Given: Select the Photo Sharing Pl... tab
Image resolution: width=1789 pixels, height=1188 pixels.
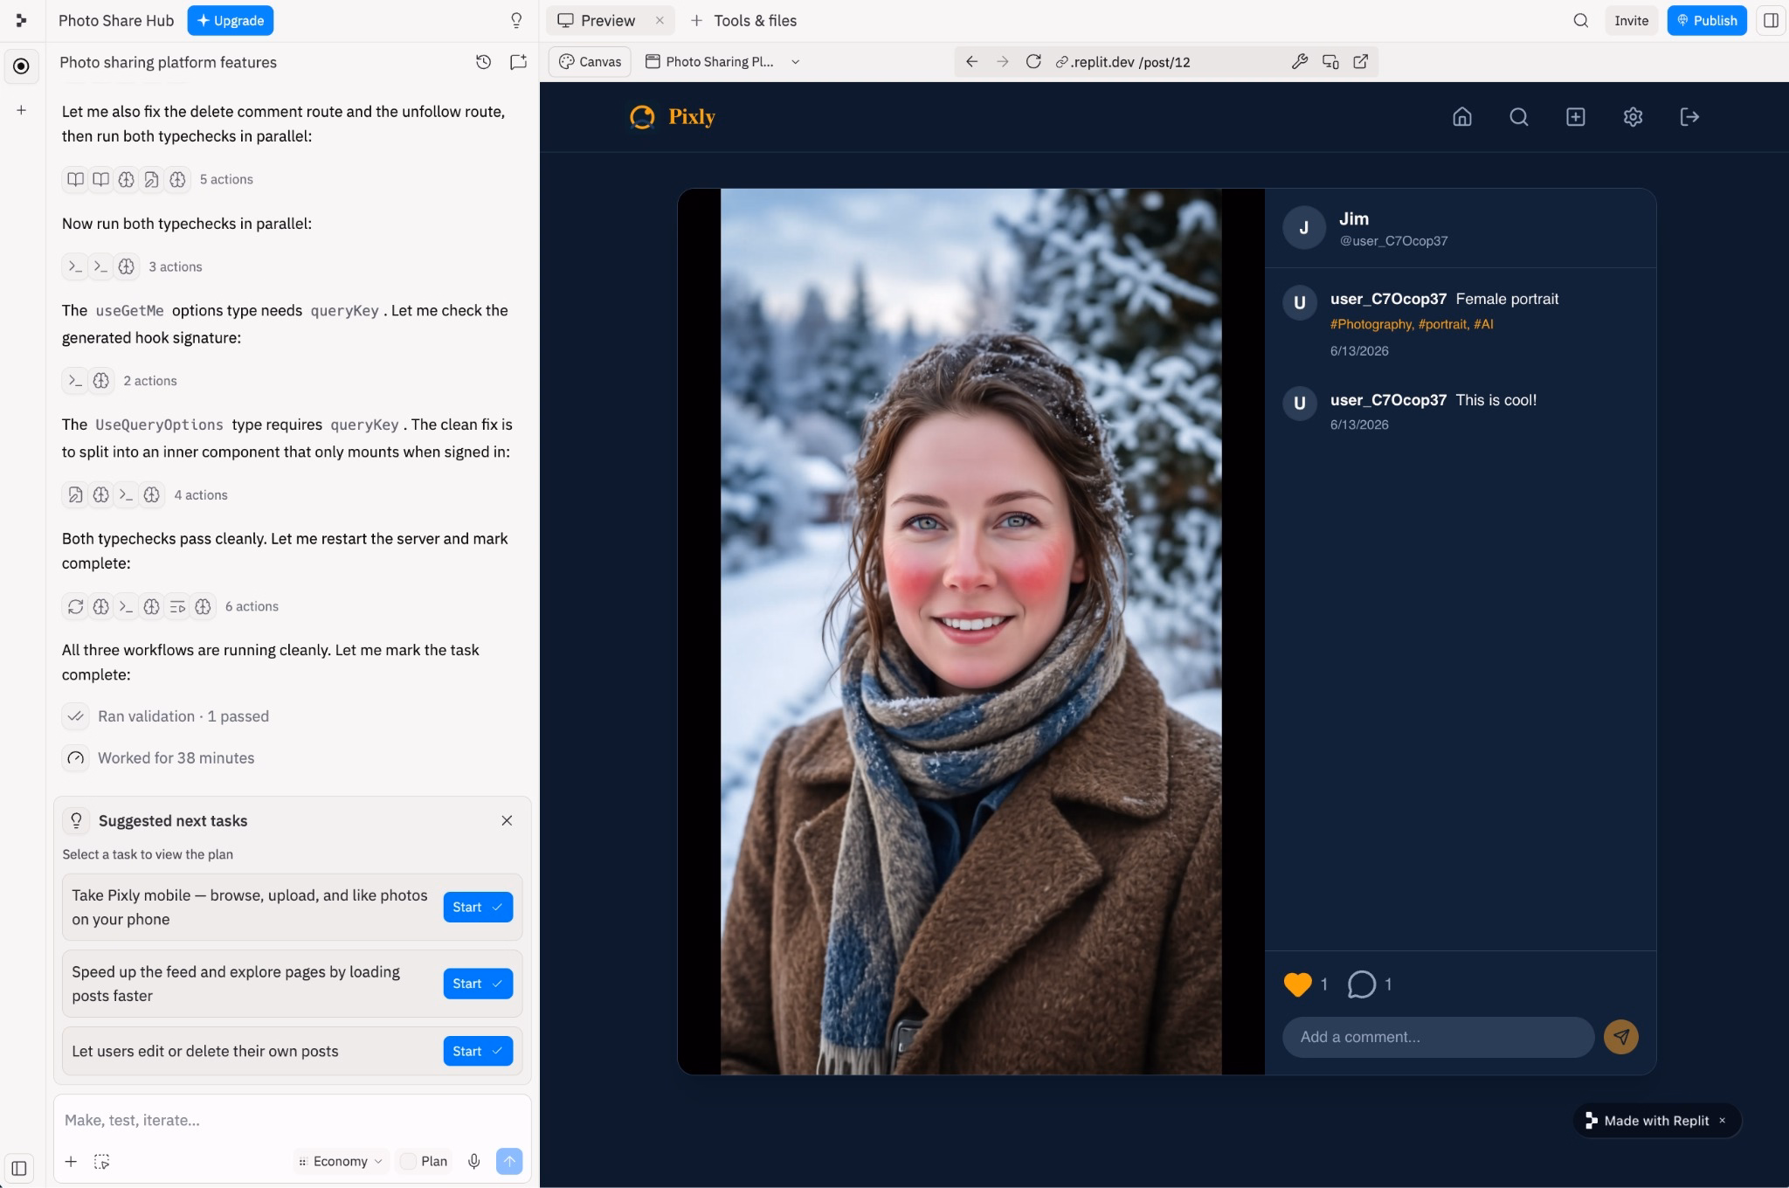Looking at the screenshot, I should pos(709,62).
